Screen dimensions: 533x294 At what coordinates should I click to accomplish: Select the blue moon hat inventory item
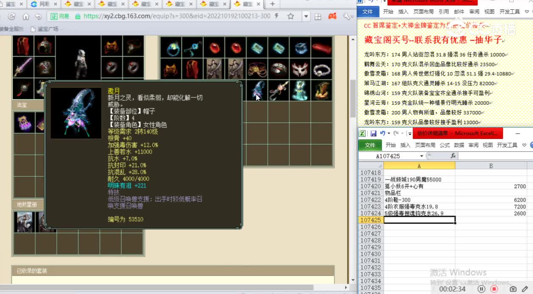[x=257, y=90]
